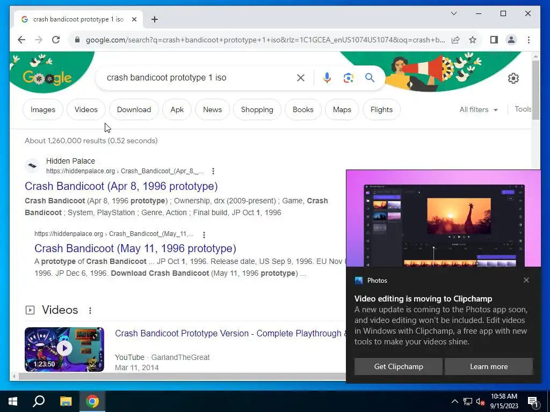This screenshot has height=412, width=550.
Task: Play the 1:23:50 video thumbnail
Action: pos(64,349)
